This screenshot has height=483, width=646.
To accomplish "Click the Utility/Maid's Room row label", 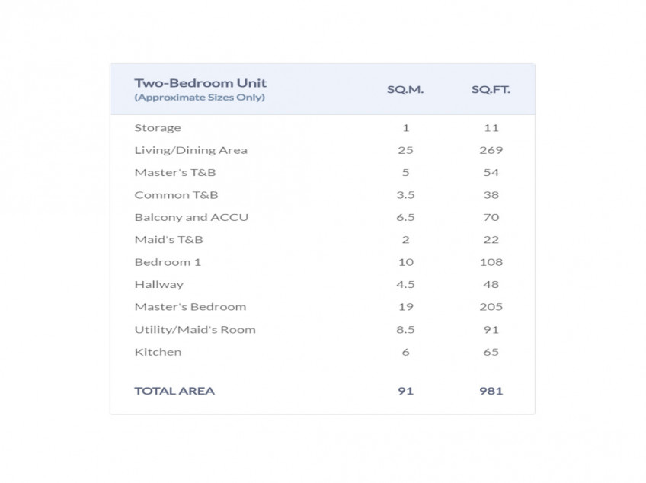I will tap(195, 330).
